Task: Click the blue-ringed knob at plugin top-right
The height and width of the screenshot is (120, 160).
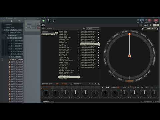Action: [x=142, y=20]
